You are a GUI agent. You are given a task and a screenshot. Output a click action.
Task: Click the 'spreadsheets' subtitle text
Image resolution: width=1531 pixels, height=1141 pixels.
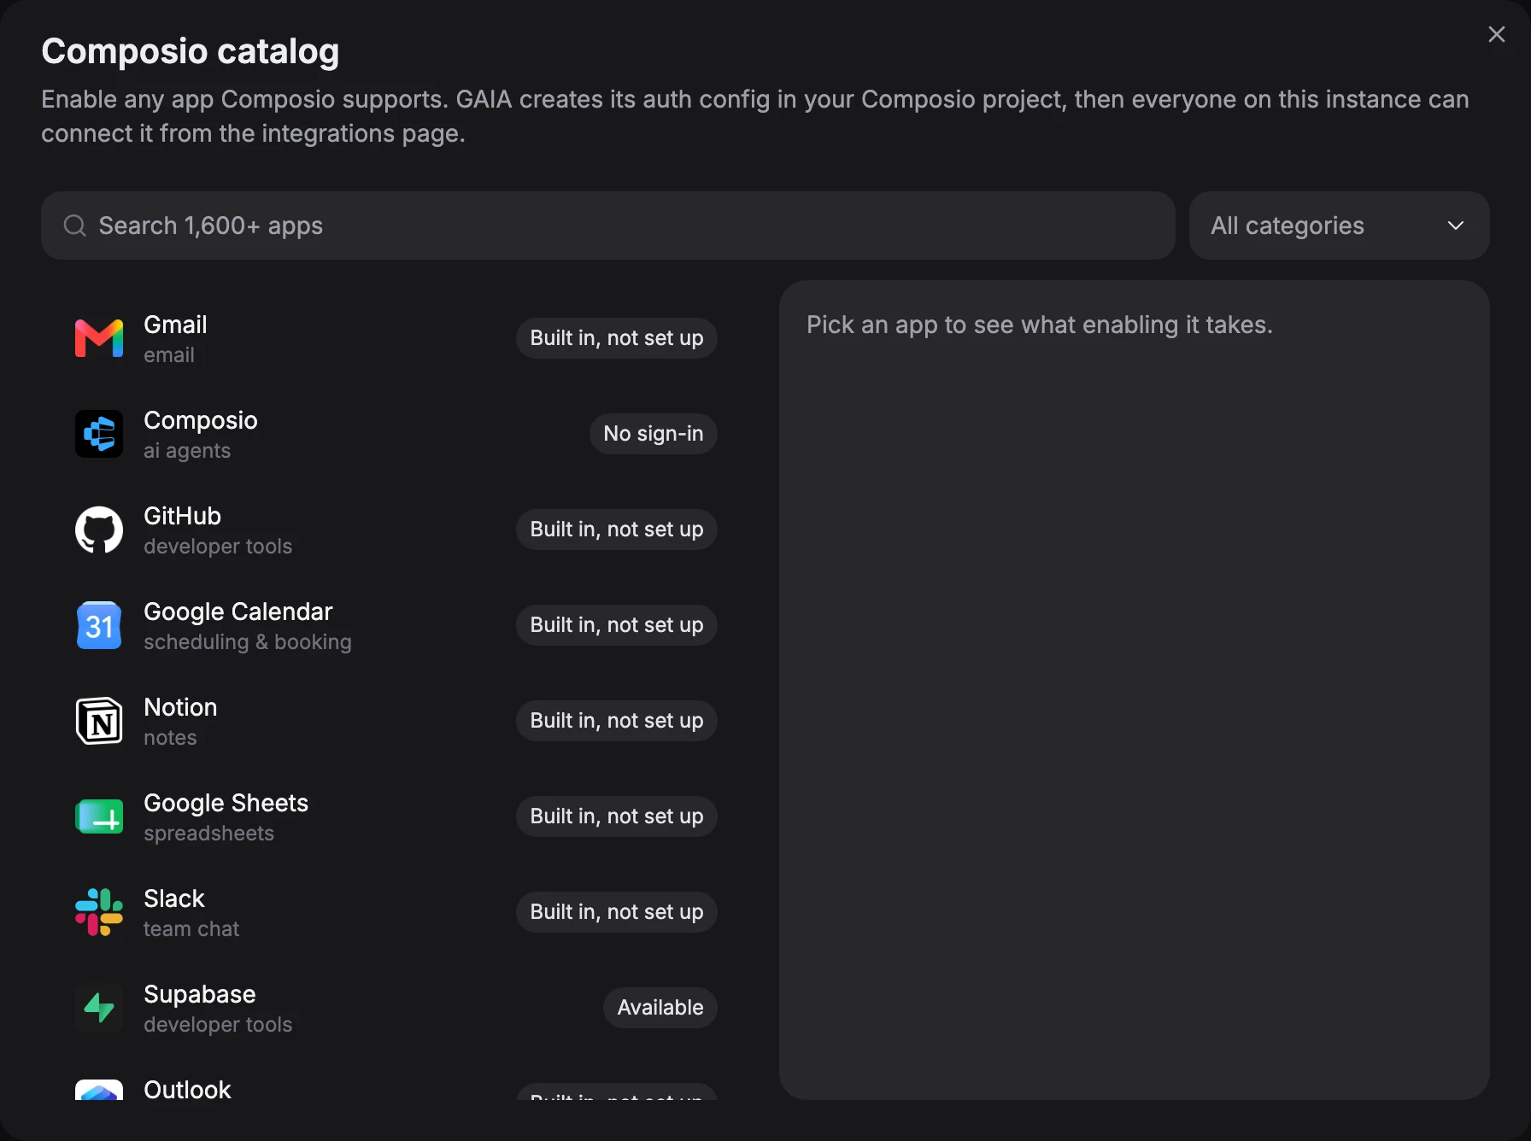208,834
